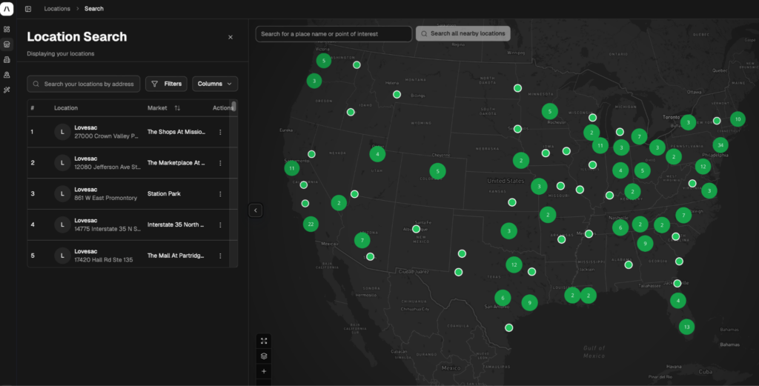Open the map layers icon
Viewport: 759px width, 386px height.
(x=264, y=356)
